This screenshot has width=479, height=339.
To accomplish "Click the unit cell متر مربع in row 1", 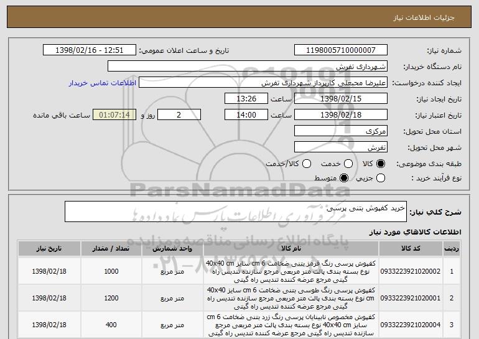I will point(172,271).
